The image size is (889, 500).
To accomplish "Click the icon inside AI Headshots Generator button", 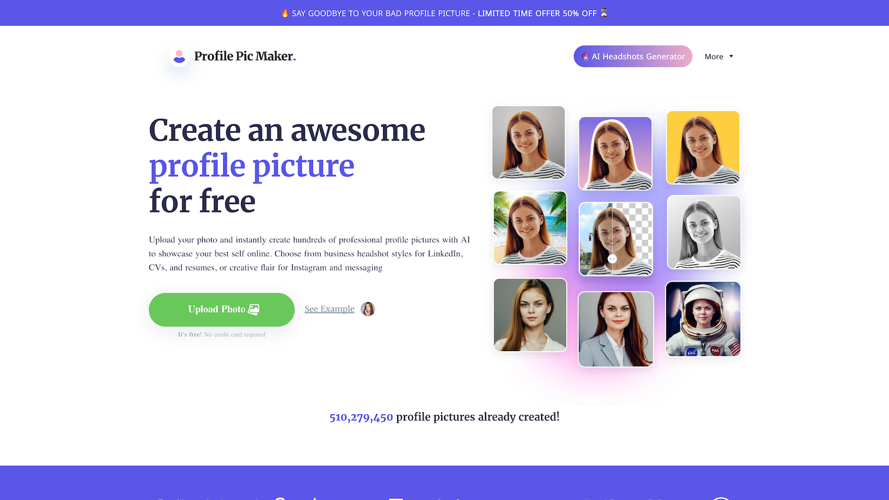I will (x=585, y=56).
